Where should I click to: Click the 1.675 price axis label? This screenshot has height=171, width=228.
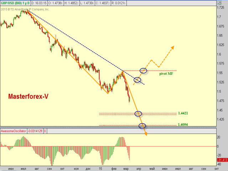(x=221, y=26)
